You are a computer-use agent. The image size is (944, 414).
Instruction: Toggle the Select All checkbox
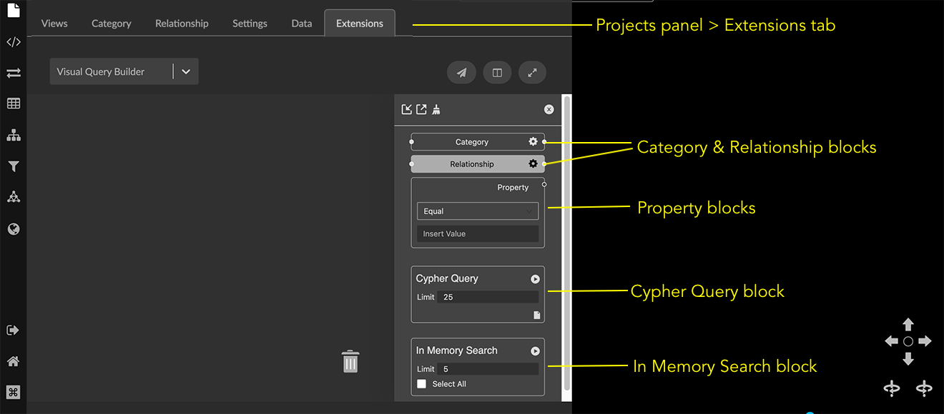click(422, 384)
